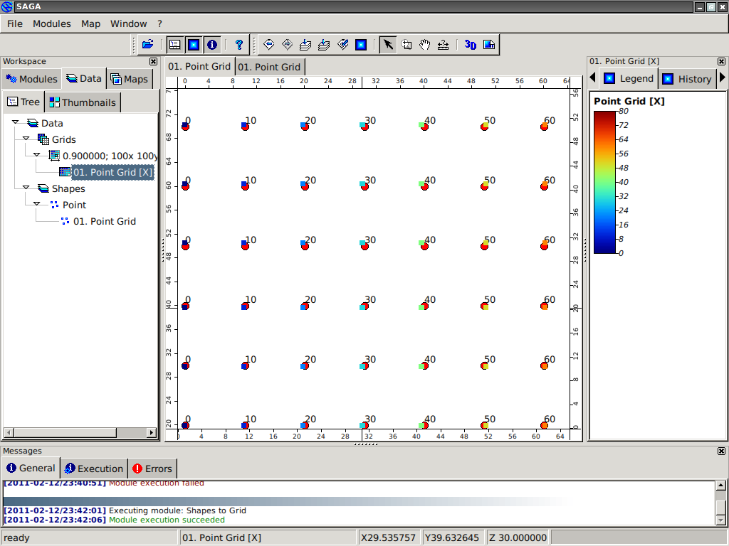
Task: Collapse the Point node under Shapes
Action: (37, 205)
